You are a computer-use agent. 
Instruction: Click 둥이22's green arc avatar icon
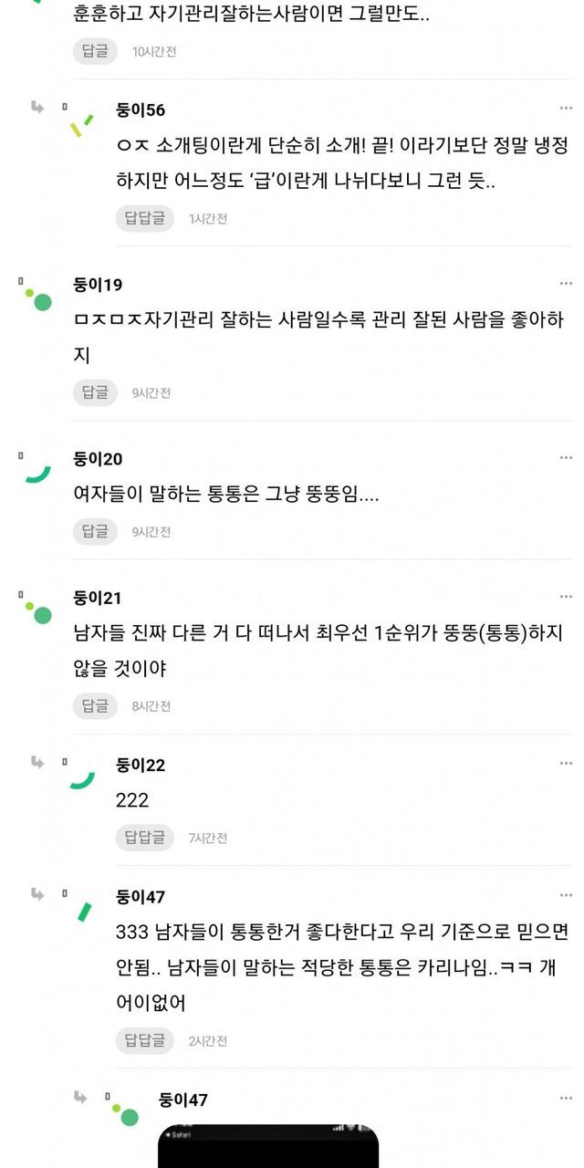tap(82, 777)
